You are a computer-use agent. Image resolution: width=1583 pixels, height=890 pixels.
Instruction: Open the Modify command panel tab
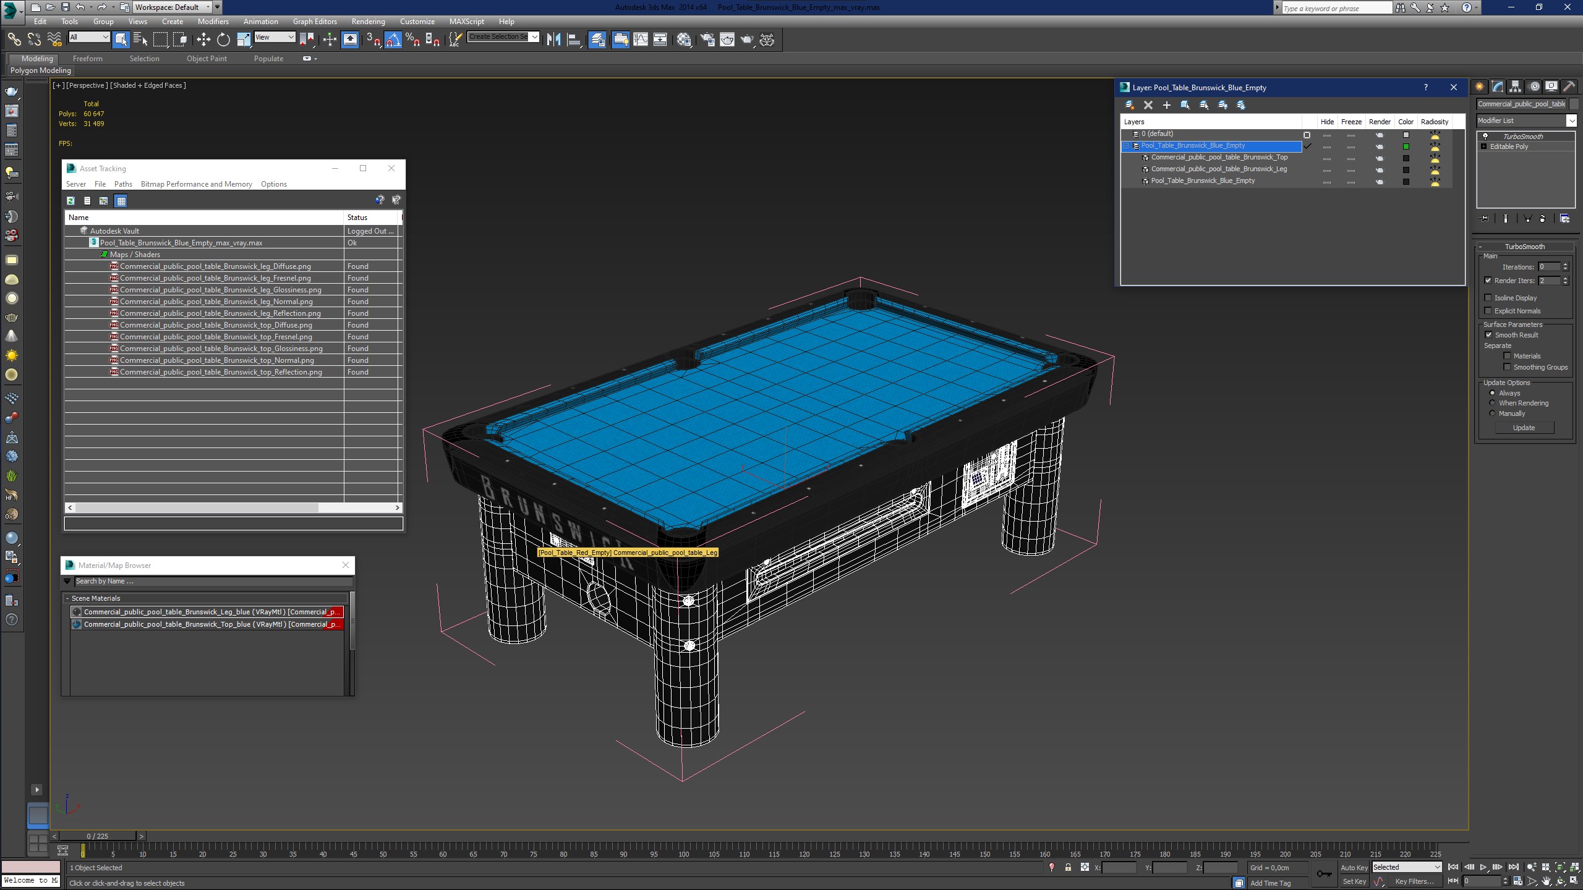1497,87
